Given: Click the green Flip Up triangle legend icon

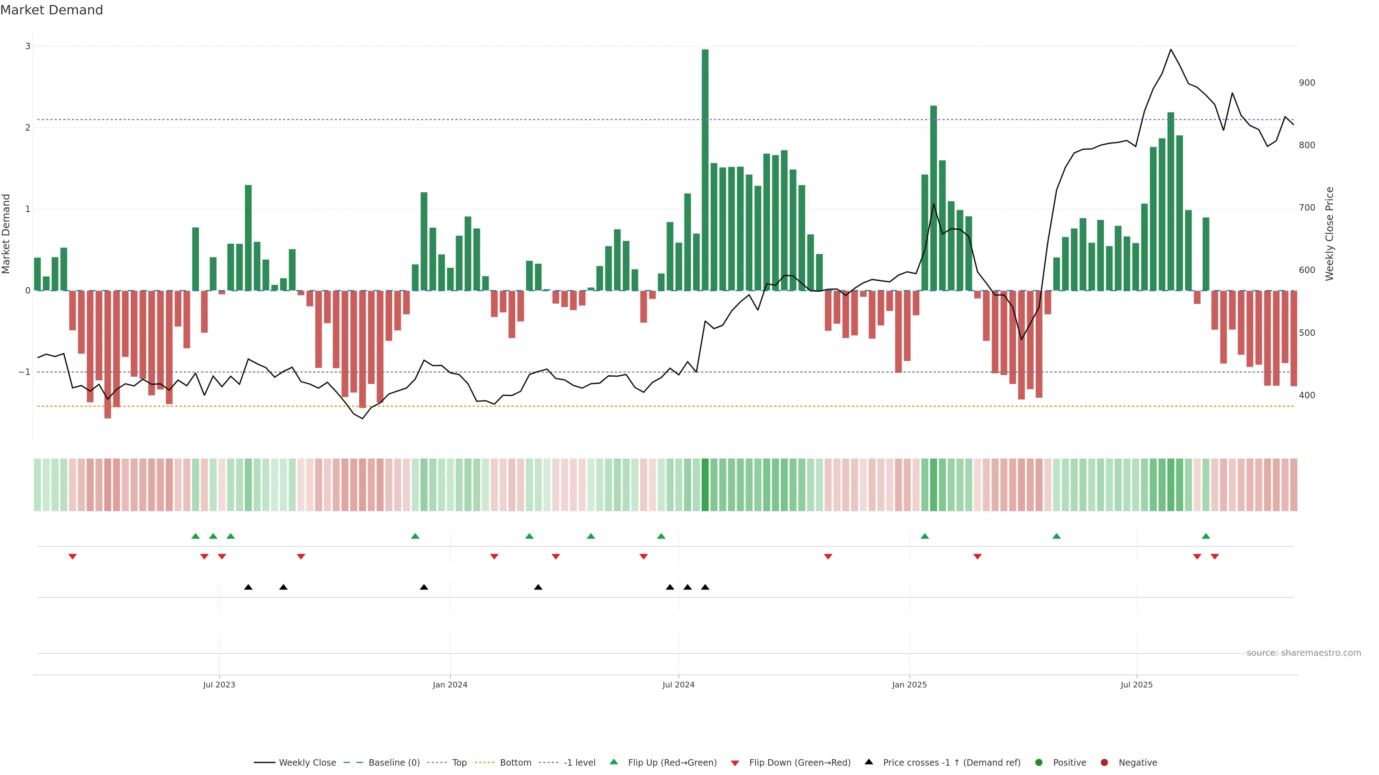Looking at the screenshot, I should tap(613, 762).
